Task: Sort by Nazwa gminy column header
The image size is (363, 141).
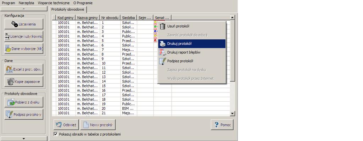Action: [88, 18]
